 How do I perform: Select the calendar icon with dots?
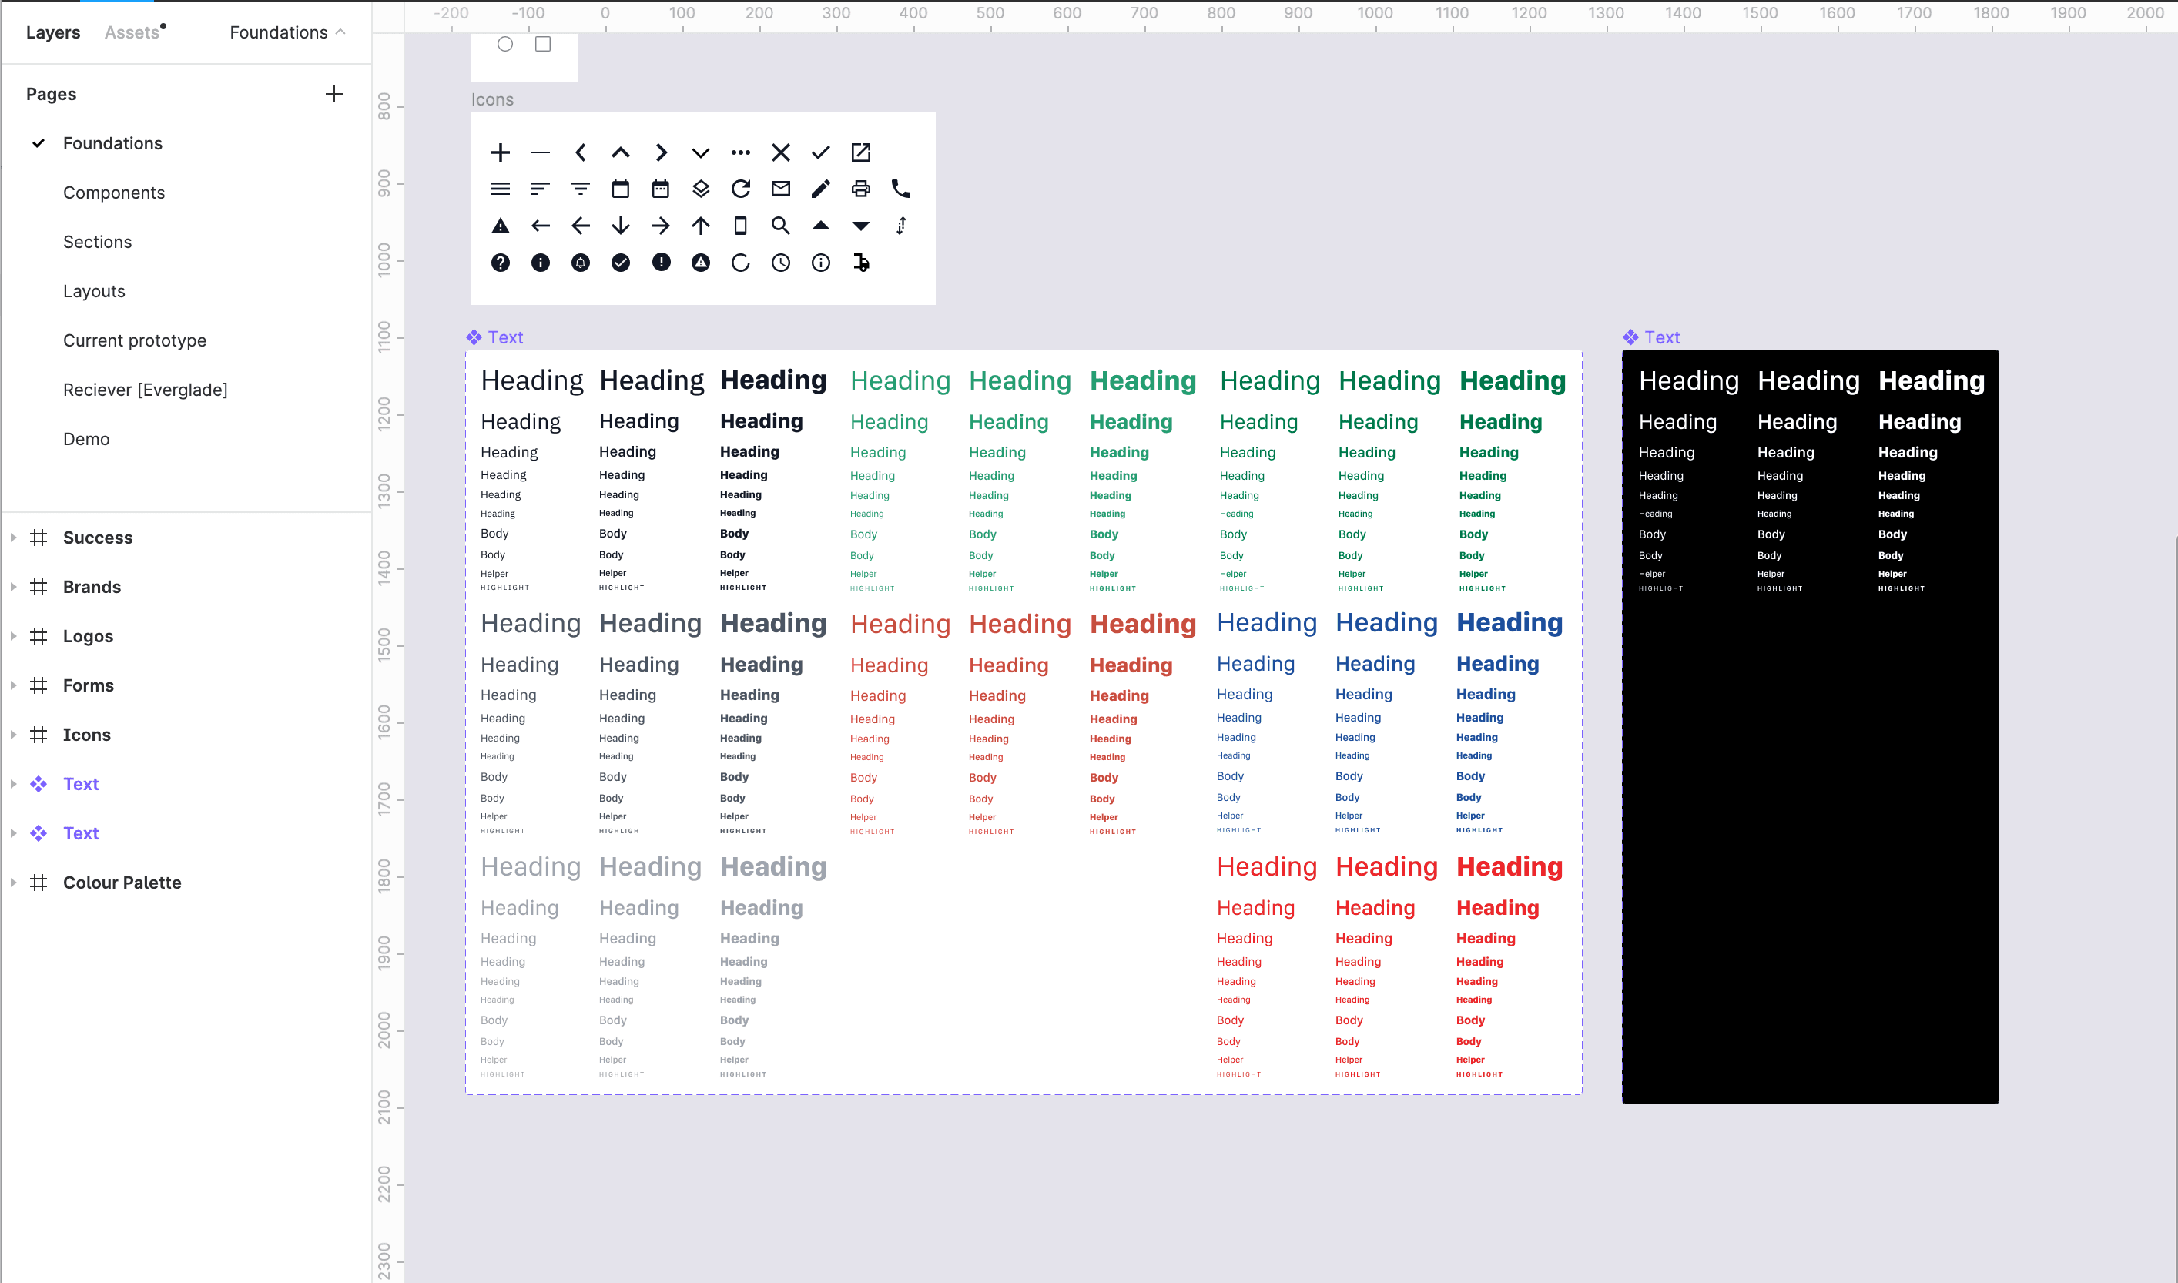point(661,189)
